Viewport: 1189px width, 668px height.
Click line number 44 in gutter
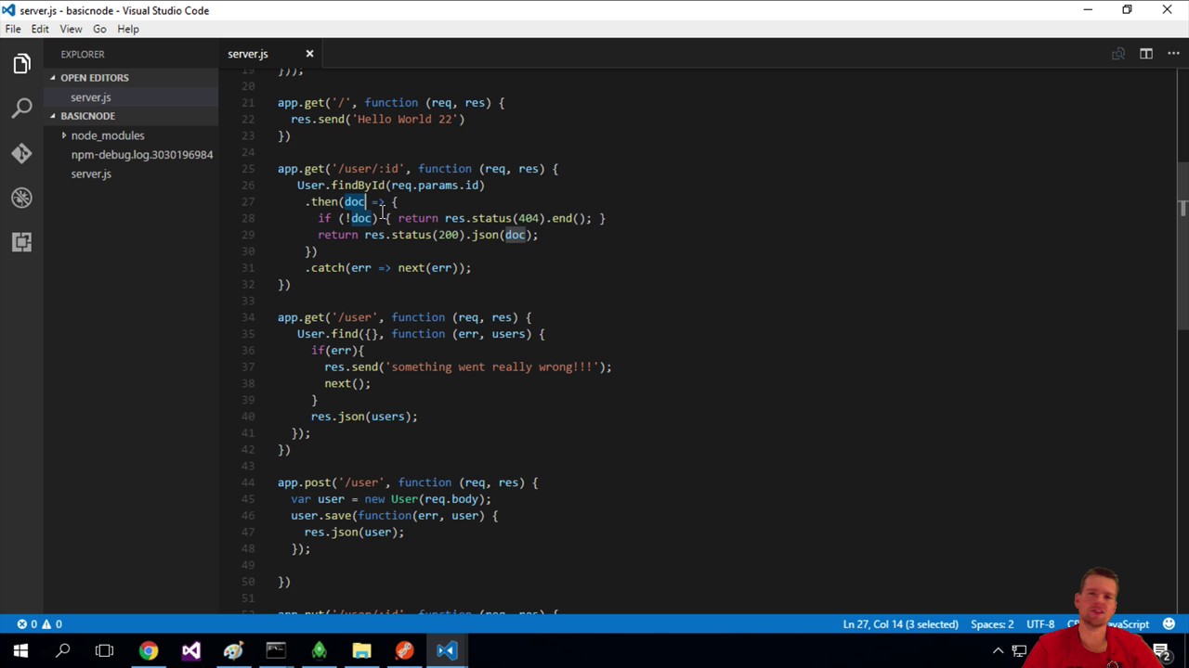coord(248,482)
